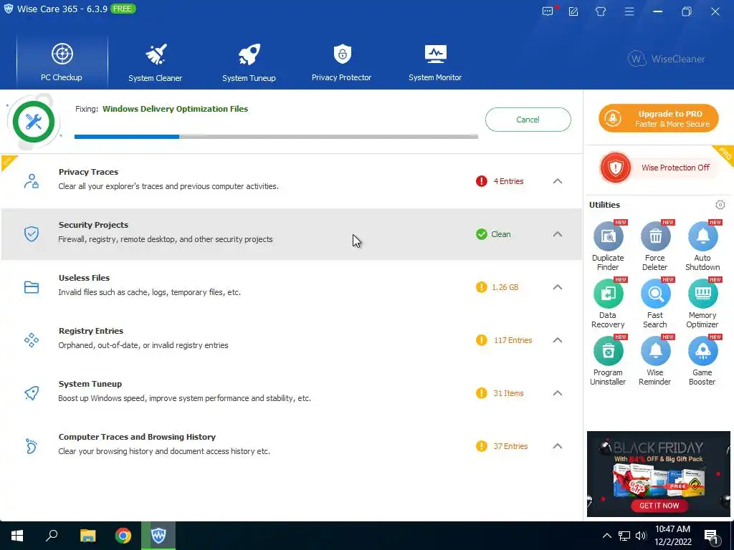Click the Upgrade to PRO button
The image size is (734, 550).
[x=659, y=118]
